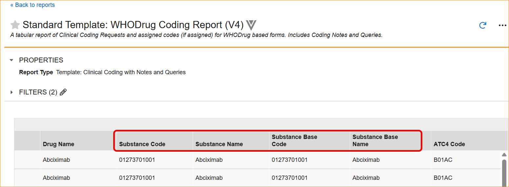509x187 pixels.
Task: Click the table scrollbar up arrow
Action: click(504, 155)
